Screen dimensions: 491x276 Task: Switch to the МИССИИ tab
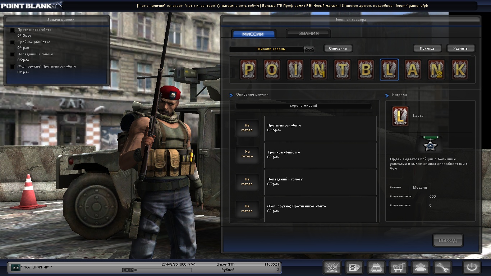pos(253,34)
